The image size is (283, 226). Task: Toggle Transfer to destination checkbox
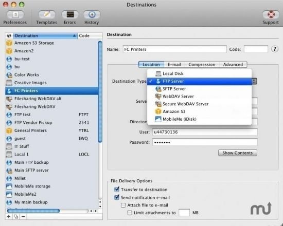tap(117, 190)
